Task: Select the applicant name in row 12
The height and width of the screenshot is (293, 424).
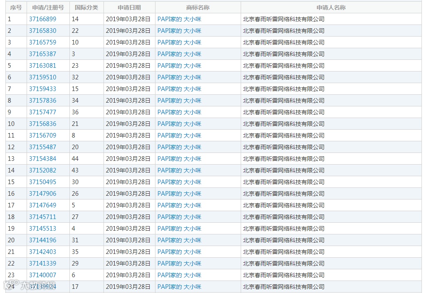Action: [x=283, y=147]
